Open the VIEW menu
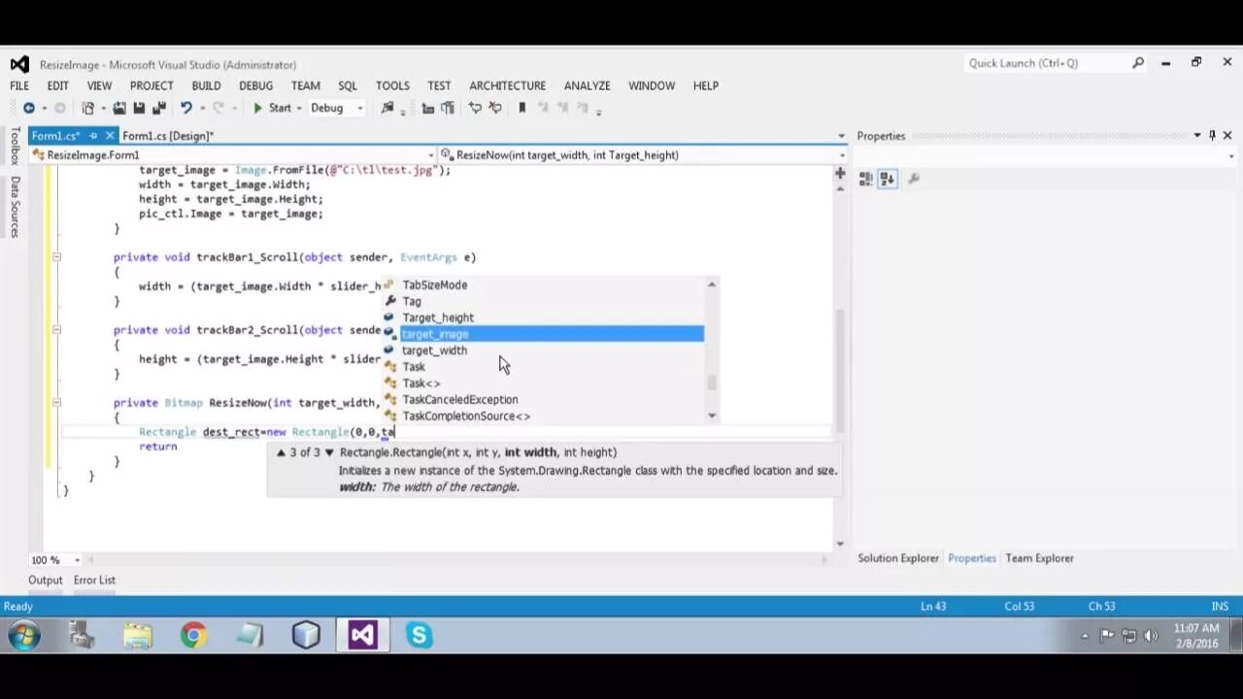Viewport: 1243px width, 699px height. [99, 85]
